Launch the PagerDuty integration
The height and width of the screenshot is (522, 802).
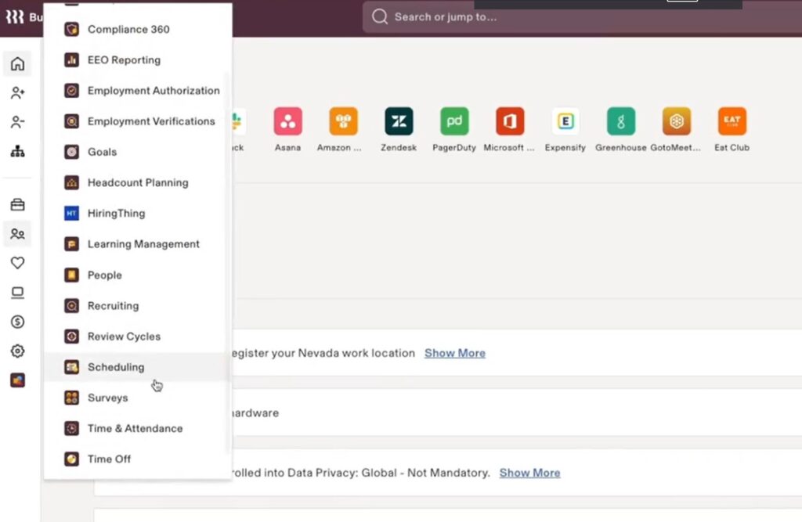[453, 122]
